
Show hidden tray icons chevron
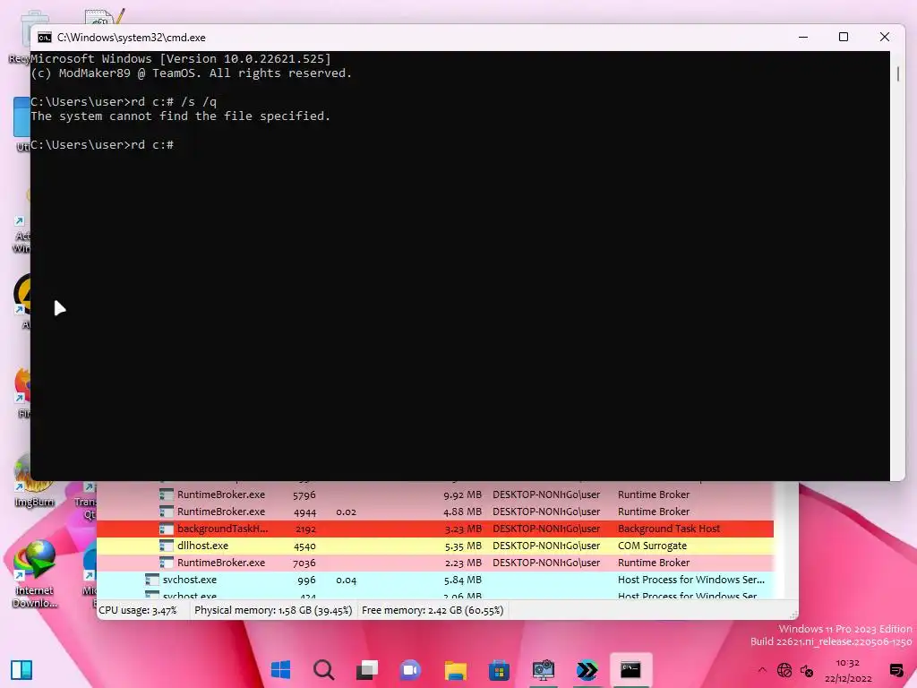coord(762,670)
